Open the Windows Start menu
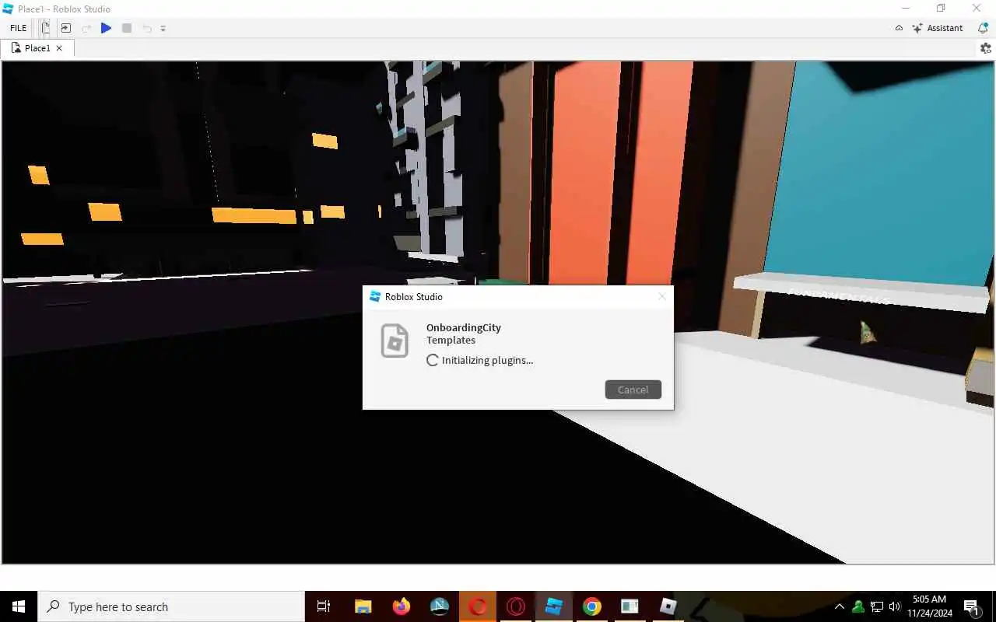This screenshot has height=622, width=996. 19,606
